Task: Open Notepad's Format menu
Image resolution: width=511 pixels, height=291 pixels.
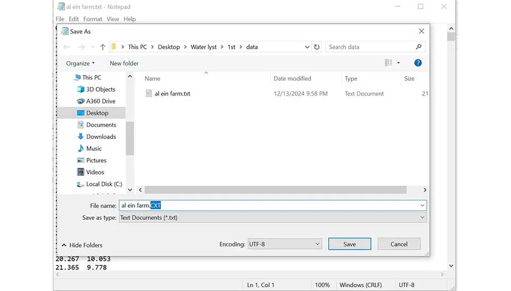Action: coord(93,19)
